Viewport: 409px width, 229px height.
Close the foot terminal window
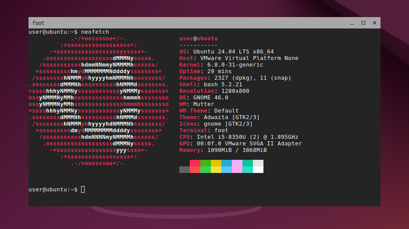pos(374,23)
